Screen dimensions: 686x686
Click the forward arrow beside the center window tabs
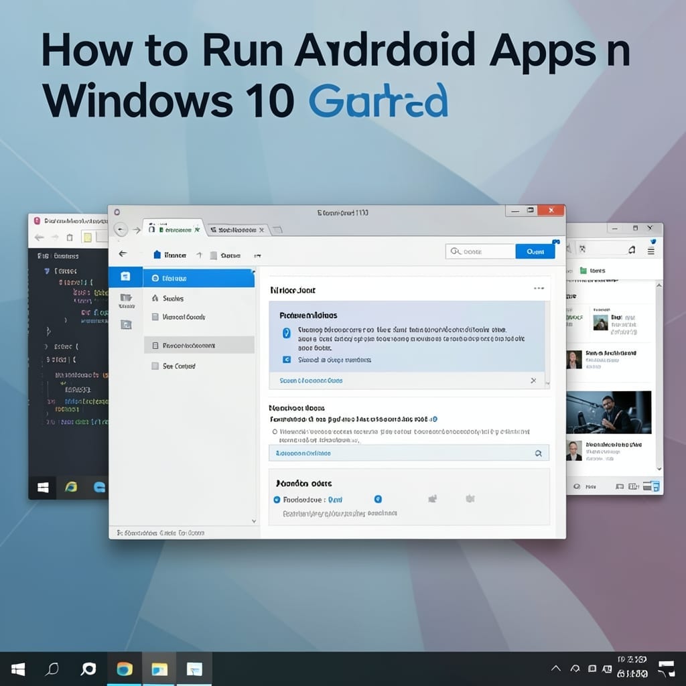pos(137,230)
